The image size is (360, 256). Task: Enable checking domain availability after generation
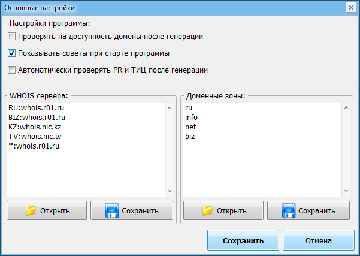pyautogui.click(x=12, y=37)
